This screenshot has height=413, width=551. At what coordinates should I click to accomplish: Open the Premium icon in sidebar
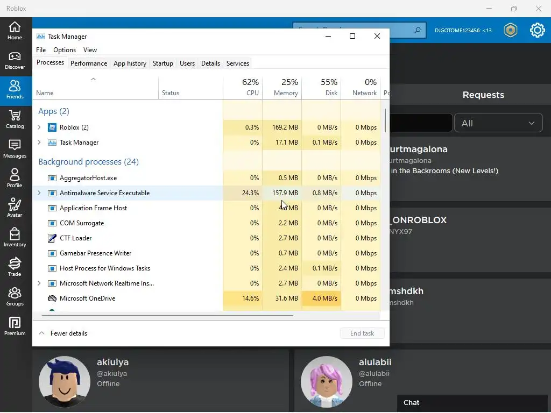pyautogui.click(x=15, y=326)
